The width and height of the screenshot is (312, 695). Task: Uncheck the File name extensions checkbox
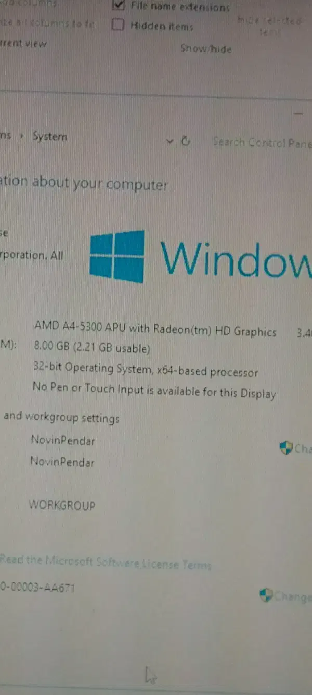pyautogui.click(x=119, y=6)
